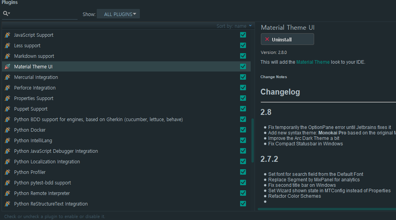The width and height of the screenshot is (396, 220).
Task: Click the Perforce Integration plugin icon
Action: pyautogui.click(x=7, y=88)
